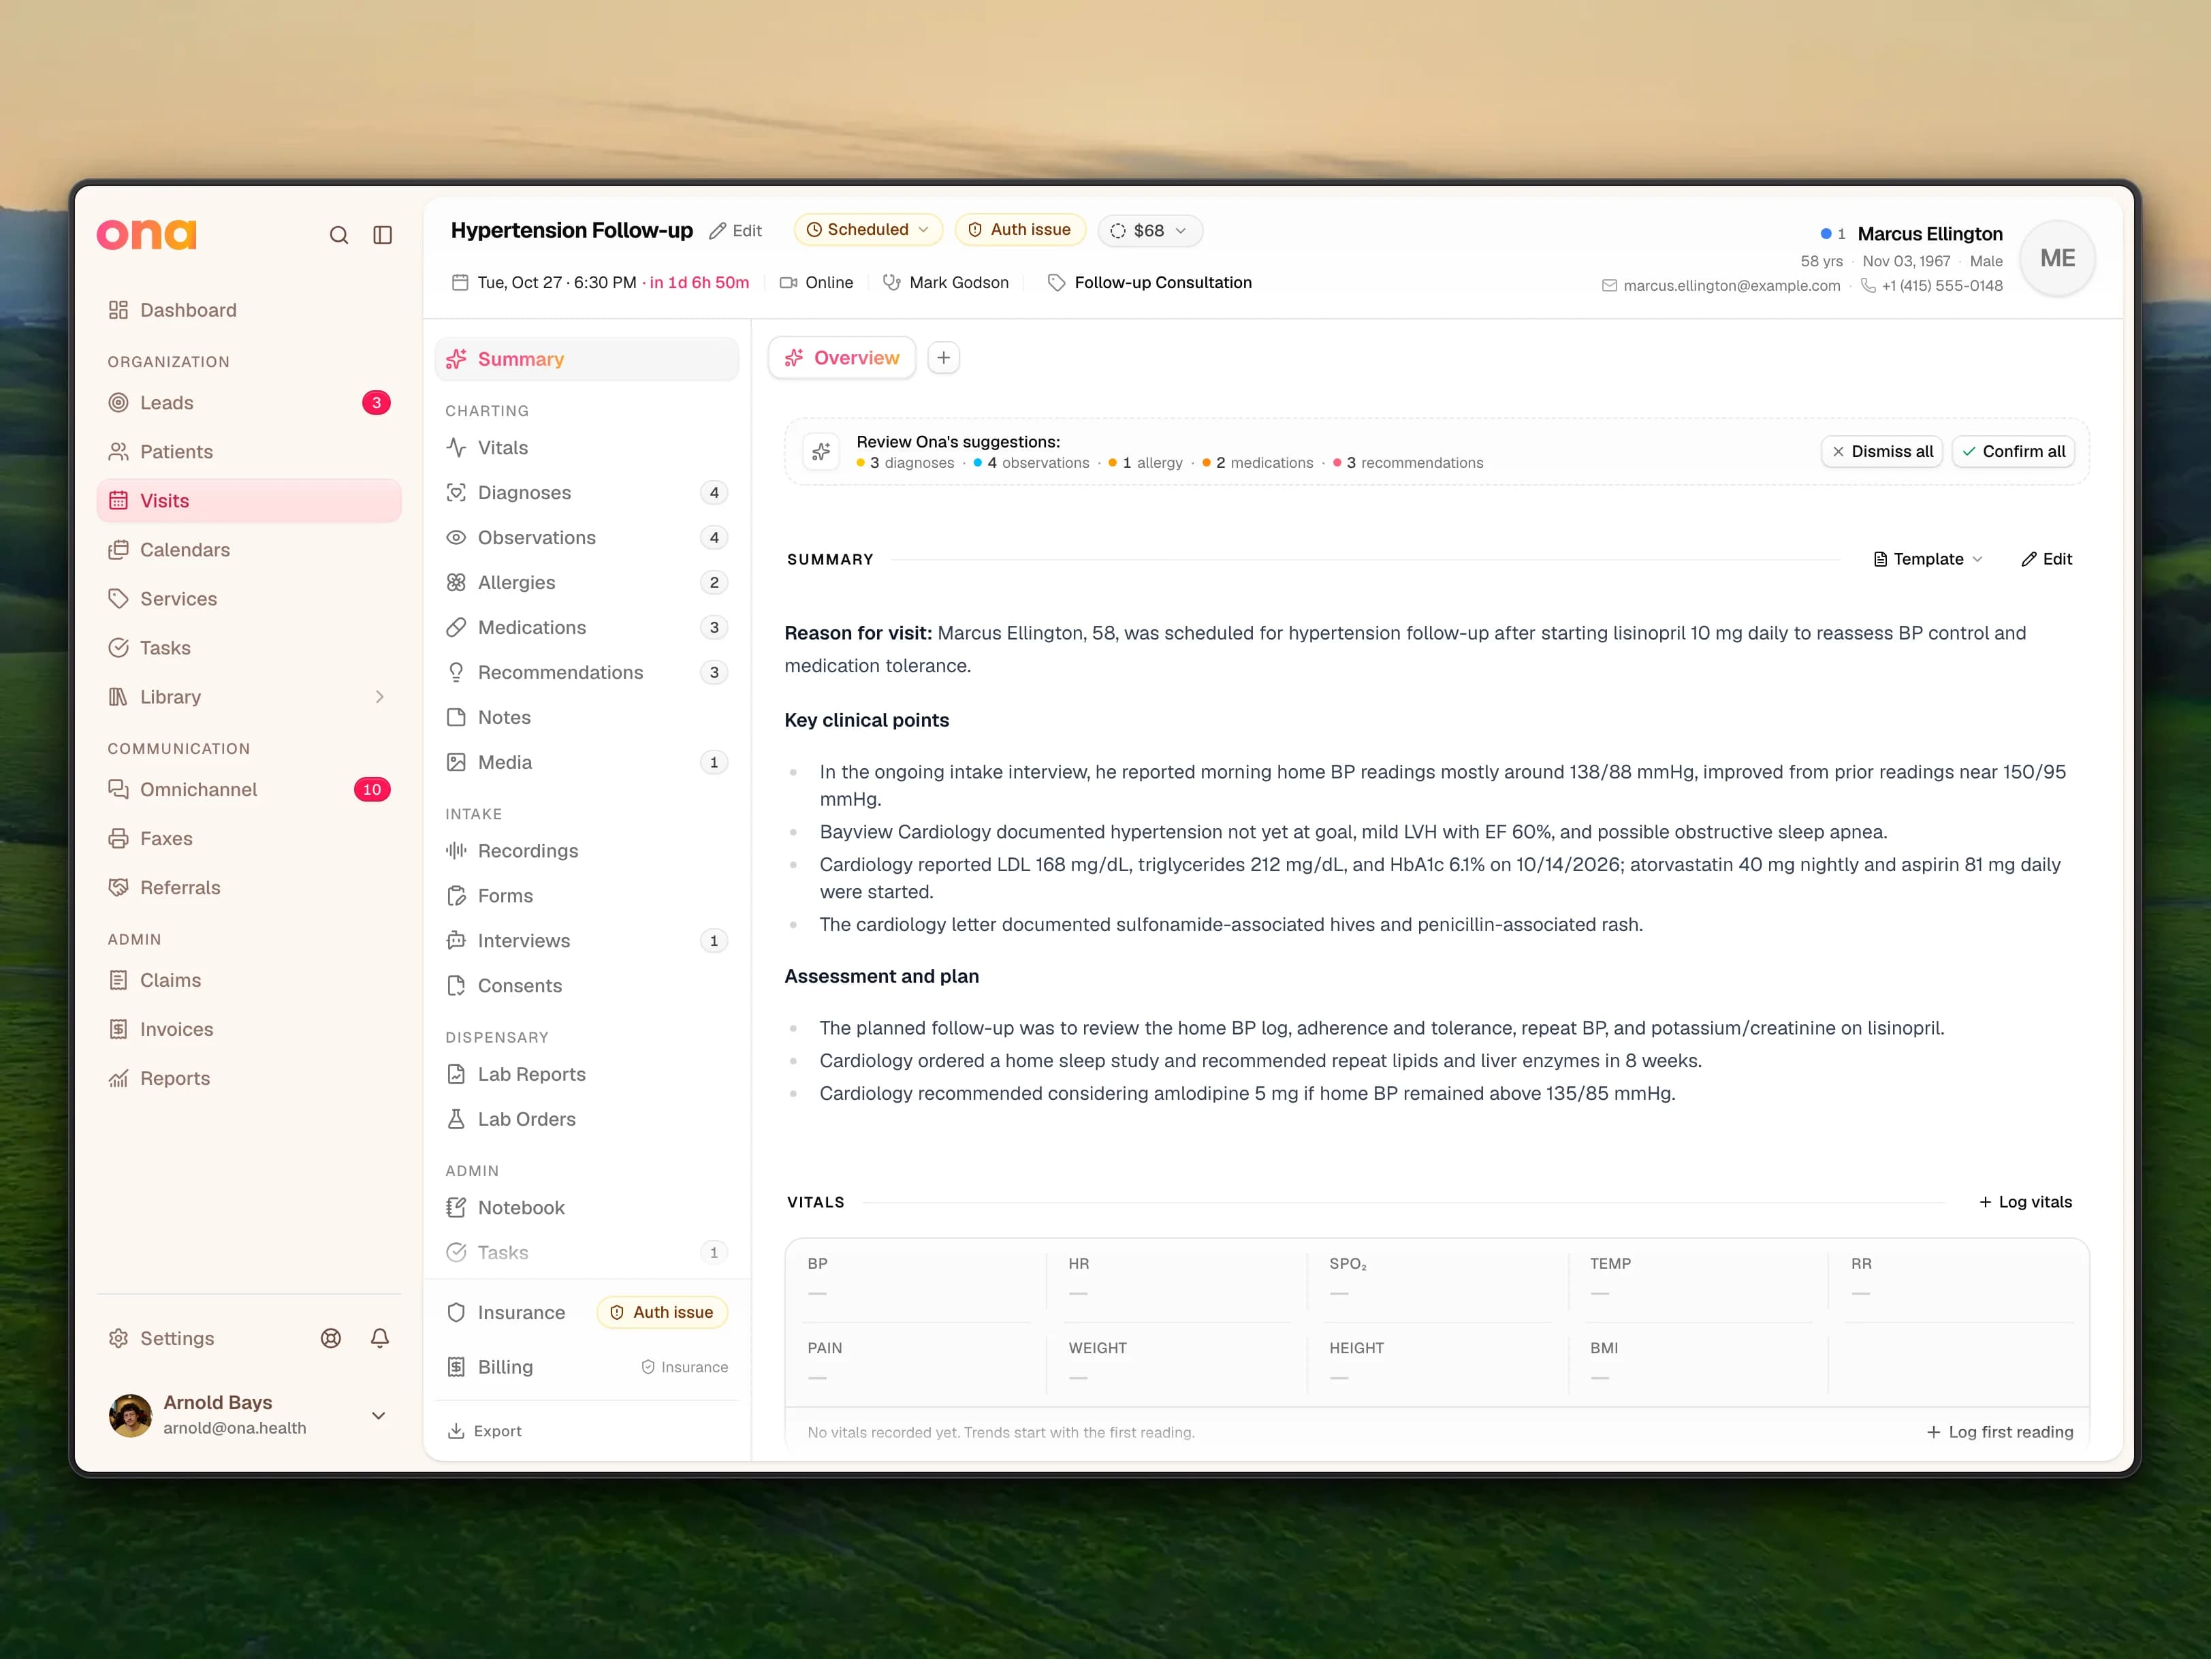Viewport: 2211px width, 1659px height.
Task: Click Auth issue badge beside Insurance
Action: point(663,1312)
